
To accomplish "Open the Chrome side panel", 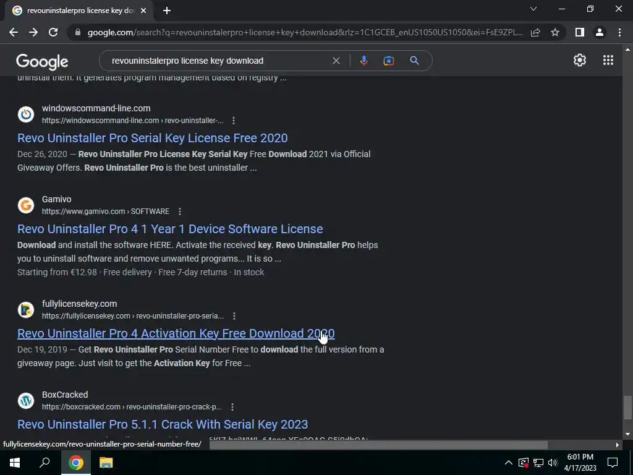I will coord(580,32).
